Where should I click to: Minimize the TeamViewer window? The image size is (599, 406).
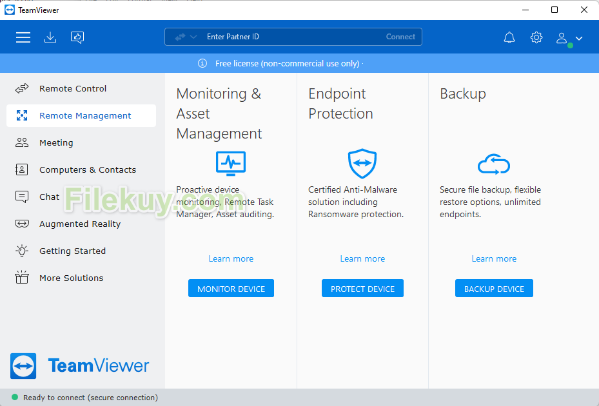coord(525,10)
